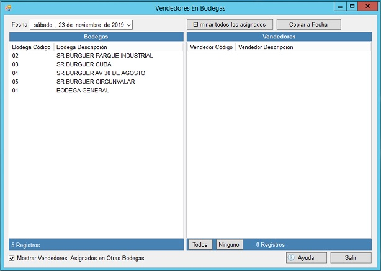Screen dimensions: 381x271
Task: Open the Fecha date picker dropdown
Action: tap(129, 25)
